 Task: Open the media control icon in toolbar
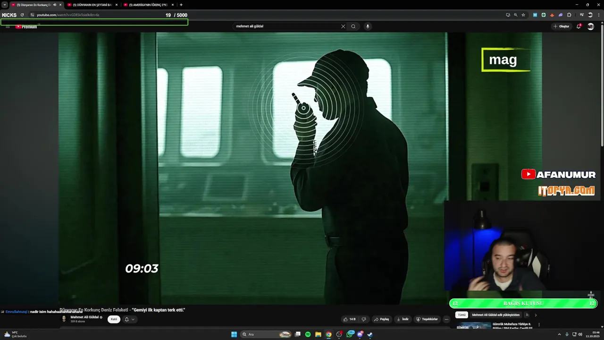tap(582, 15)
